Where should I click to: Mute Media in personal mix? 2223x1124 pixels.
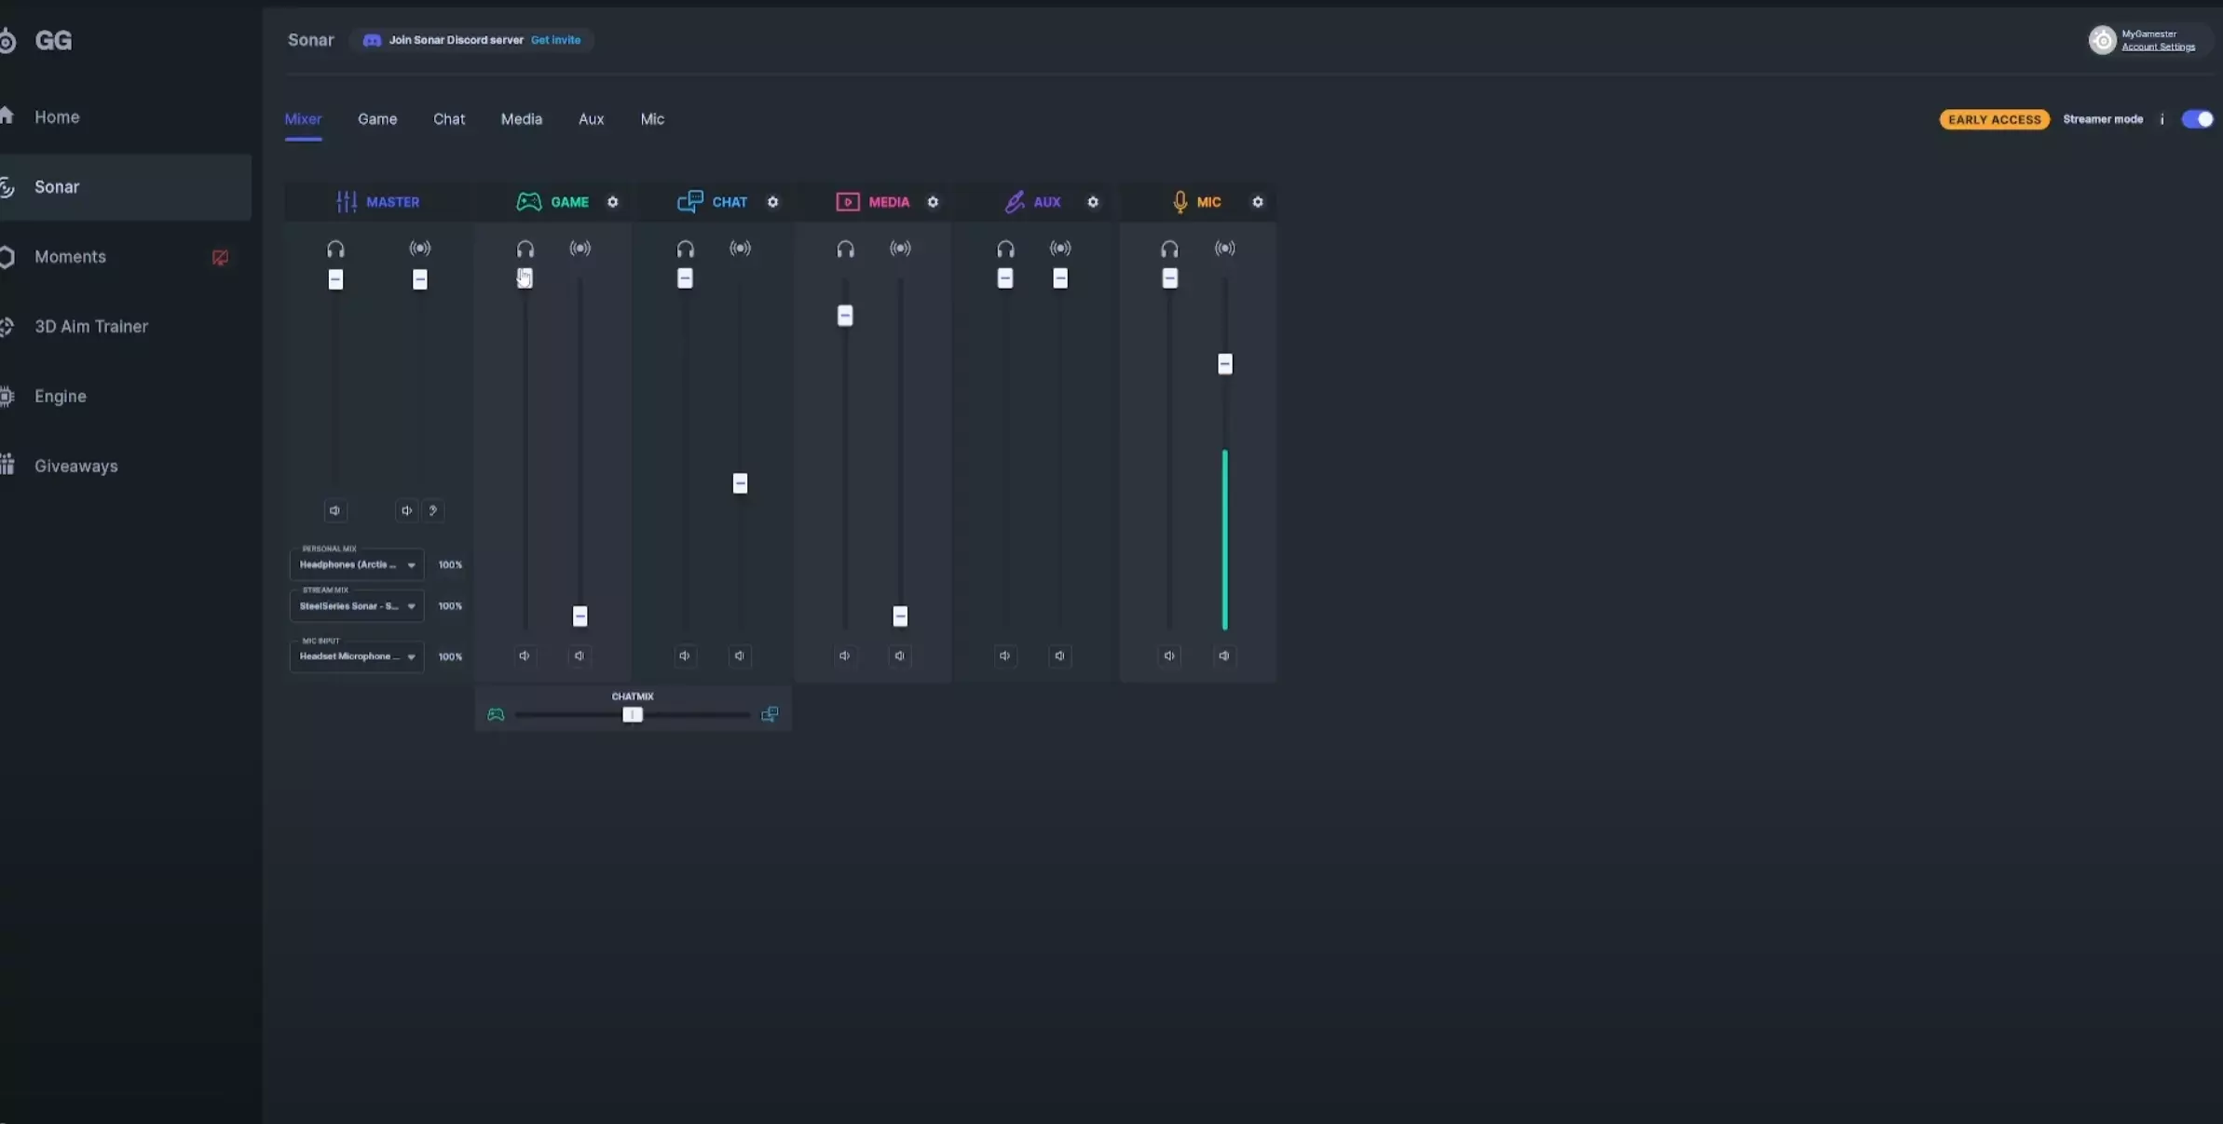tap(844, 656)
